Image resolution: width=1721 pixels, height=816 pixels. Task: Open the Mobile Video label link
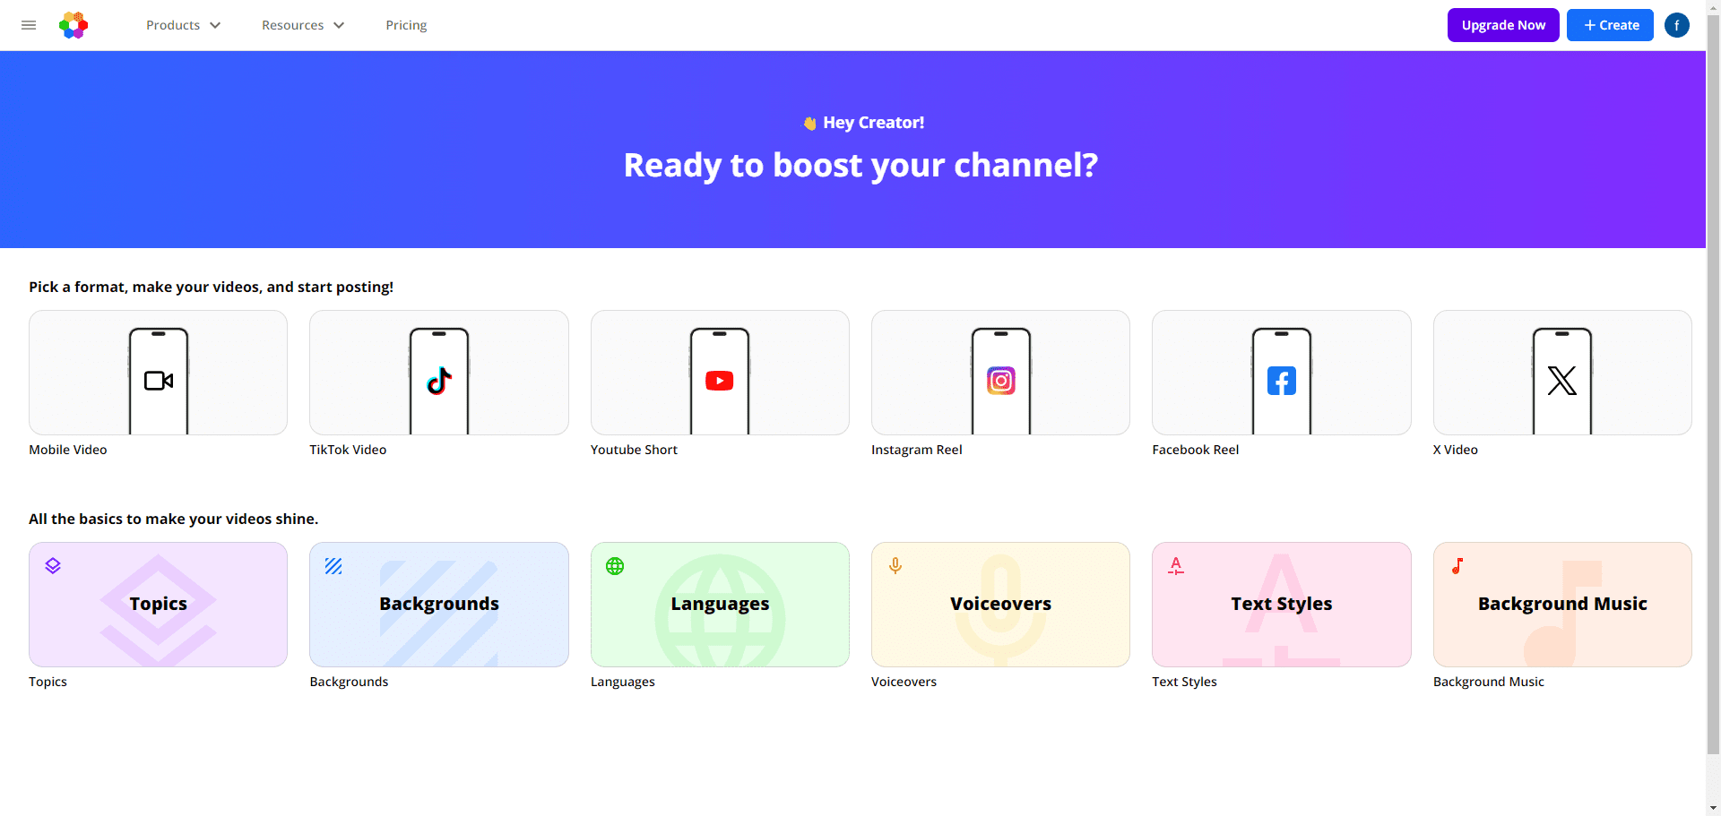[68, 450]
